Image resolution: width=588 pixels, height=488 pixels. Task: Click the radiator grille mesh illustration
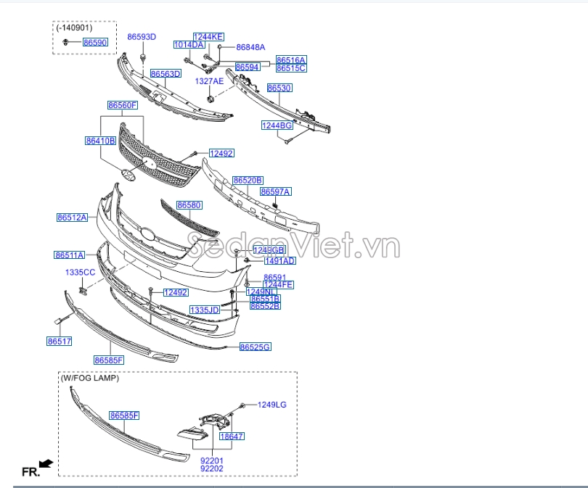tap(160, 156)
